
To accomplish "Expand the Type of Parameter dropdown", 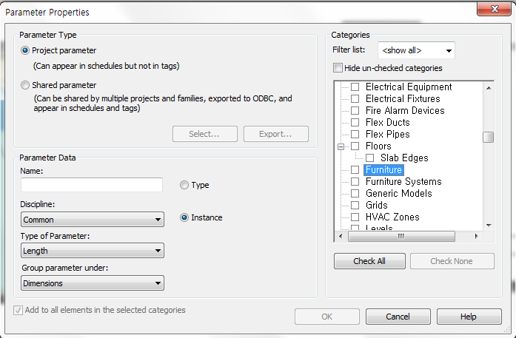I will tap(93, 251).
